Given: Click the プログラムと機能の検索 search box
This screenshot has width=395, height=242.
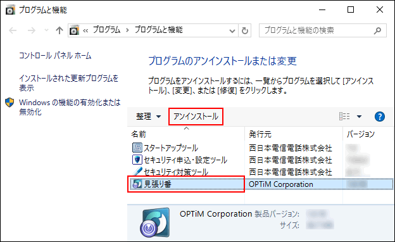Looking at the screenshot, I should [x=317, y=30].
